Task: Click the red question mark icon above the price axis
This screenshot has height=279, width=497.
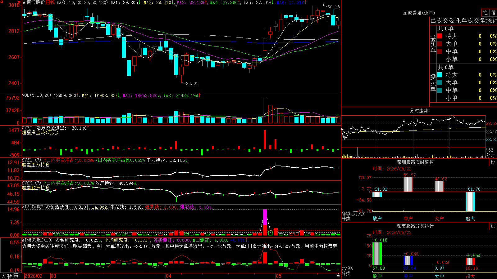Action: click(x=19, y=2)
